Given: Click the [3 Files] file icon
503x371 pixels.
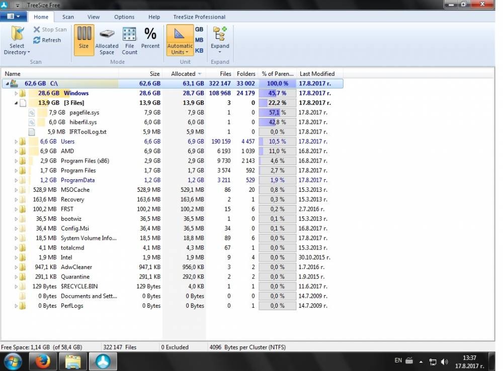Looking at the screenshot, I should point(23,103).
